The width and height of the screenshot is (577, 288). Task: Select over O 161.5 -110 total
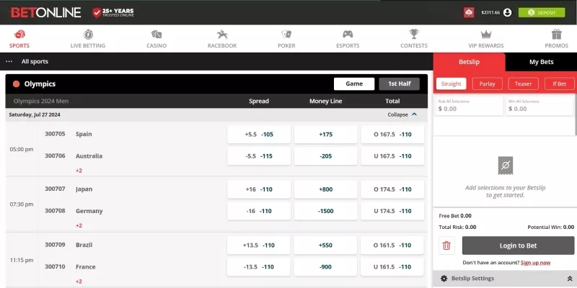pos(392,246)
